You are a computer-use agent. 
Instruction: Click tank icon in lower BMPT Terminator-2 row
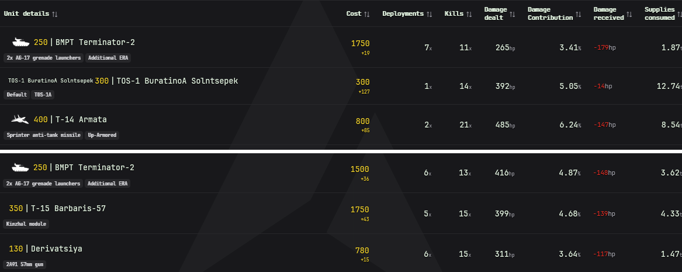[x=20, y=167]
